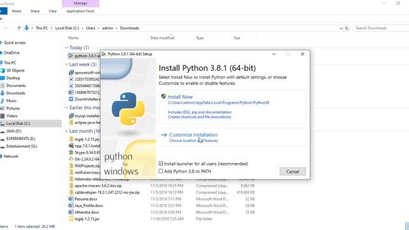This screenshot has height=230, width=409.
Task: Open Quick access in navigation pane
Action: pos(14,43)
